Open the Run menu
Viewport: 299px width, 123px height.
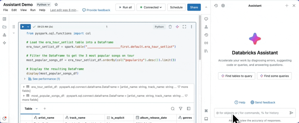pos(33,10)
